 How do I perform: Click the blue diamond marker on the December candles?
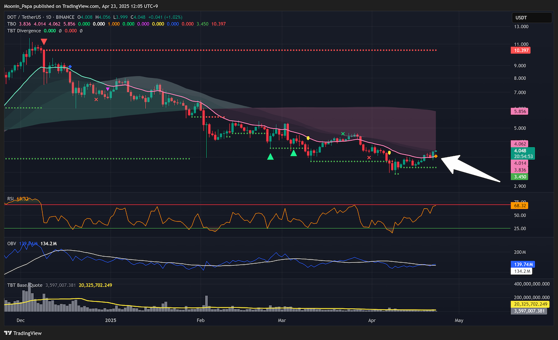[x=70, y=67]
